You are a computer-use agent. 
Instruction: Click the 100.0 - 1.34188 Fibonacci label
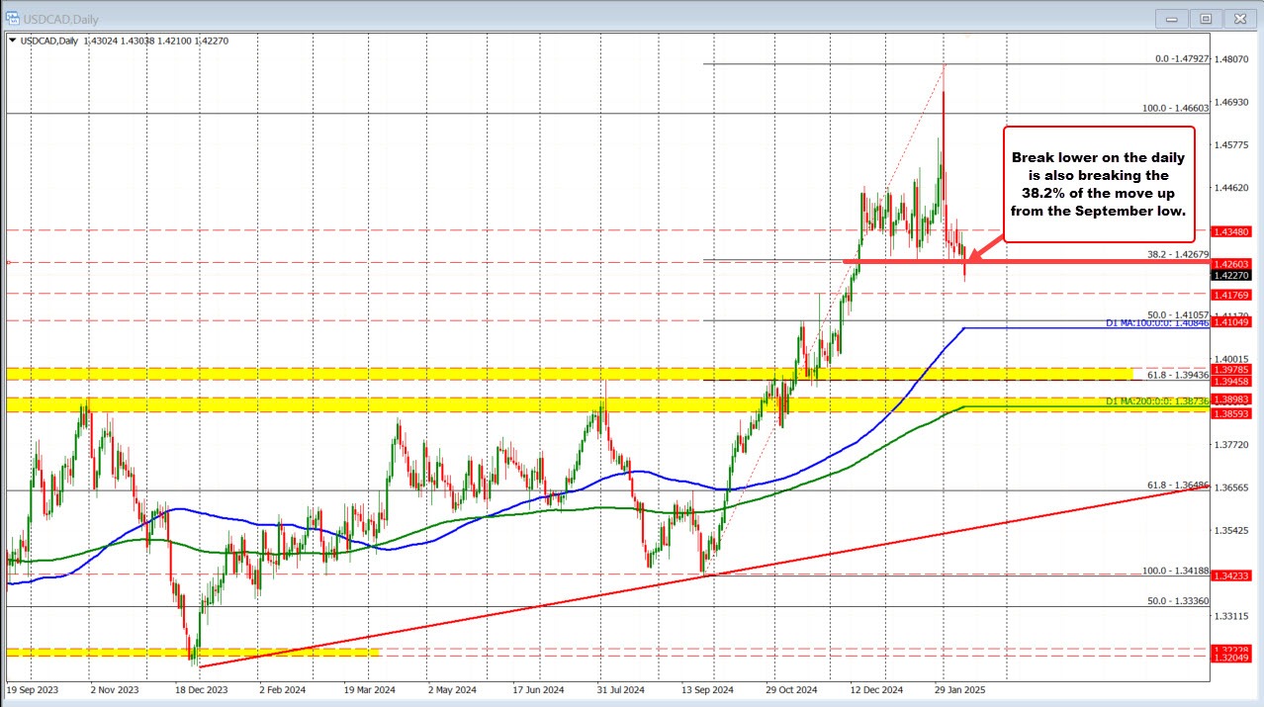click(x=1177, y=571)
